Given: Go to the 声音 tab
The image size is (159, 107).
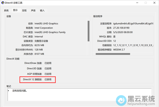Looking at the screenshot, I should 33,11.
